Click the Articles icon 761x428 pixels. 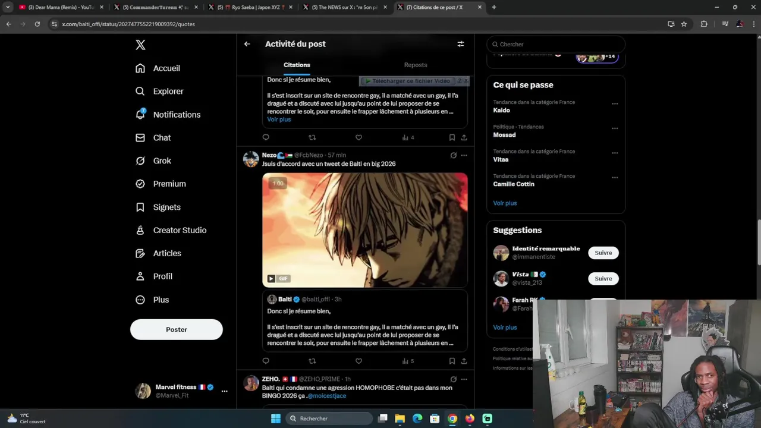pos(140,253)
